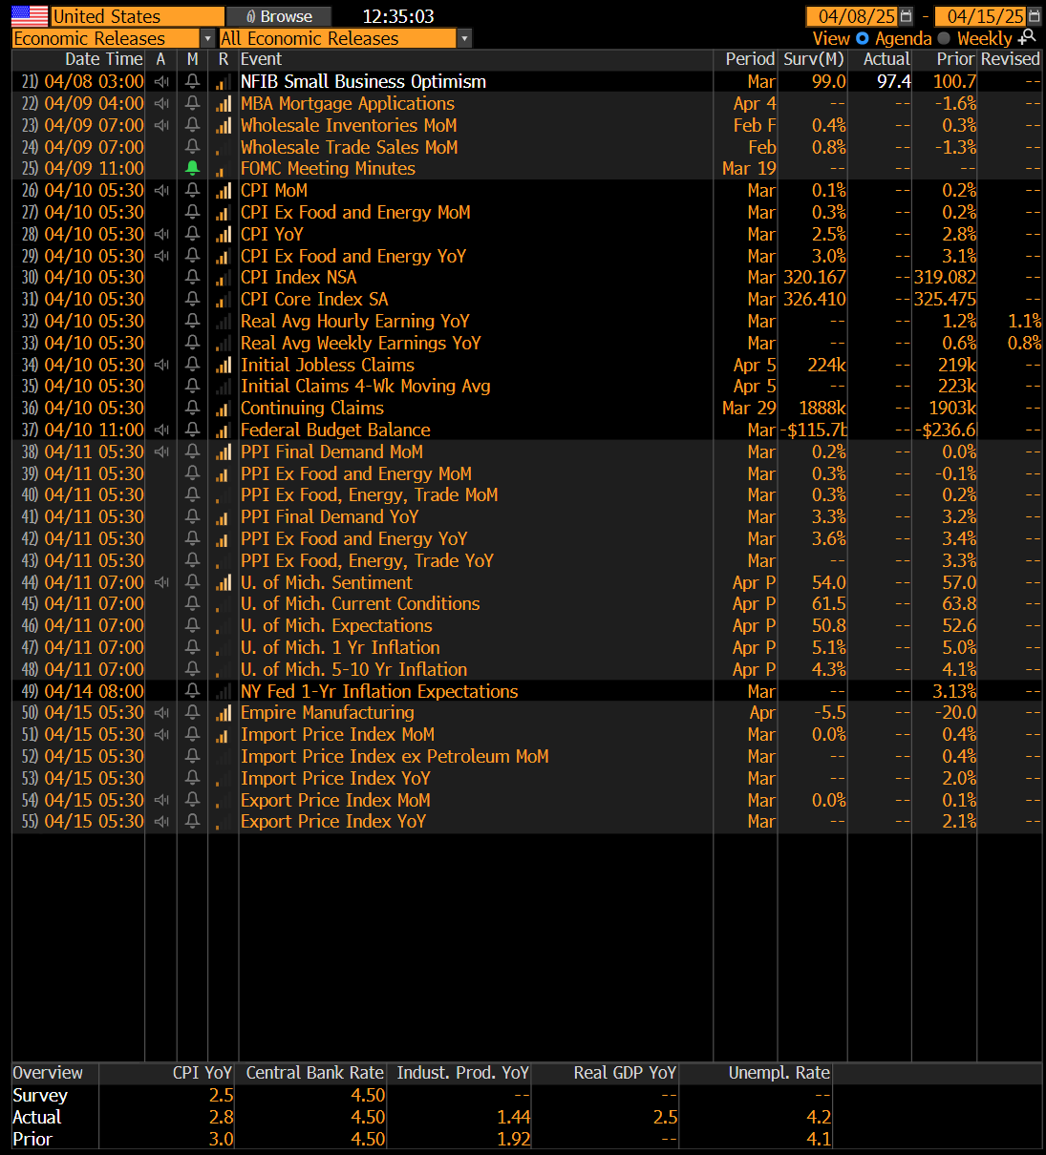1046x1155 pixels.
Task: Click speaker icon for CPI YoY row
Action: pos(161,235)
